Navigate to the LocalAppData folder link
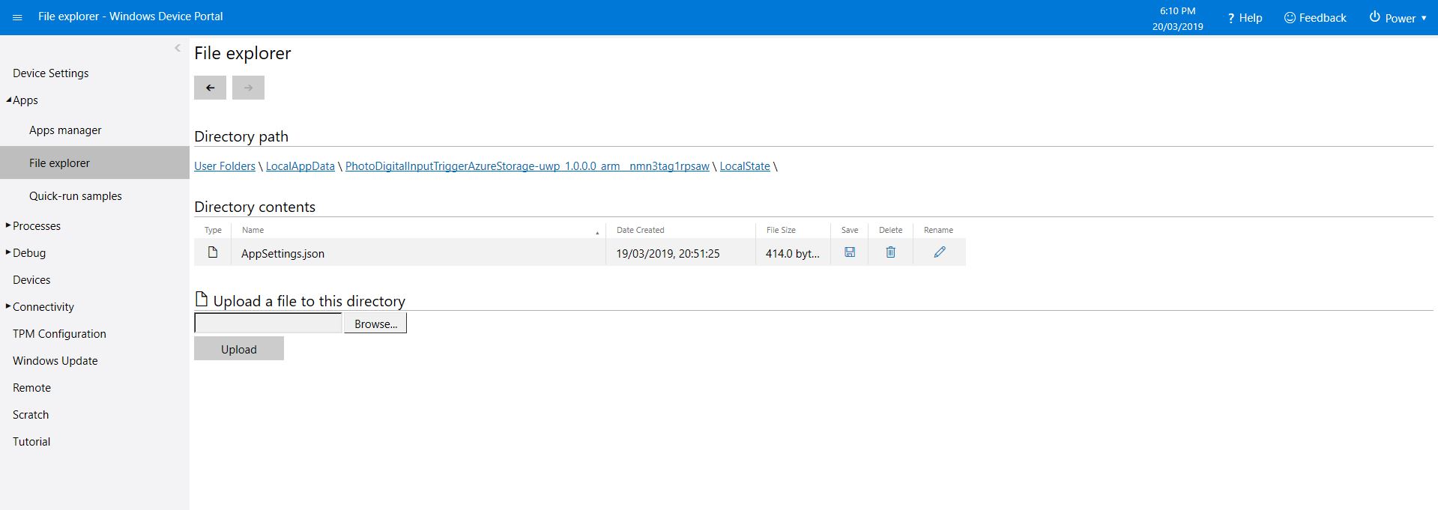This screenshot has width=1438, height=510. 300,166
